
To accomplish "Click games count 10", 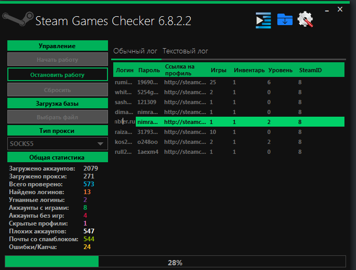I will 213,132.
